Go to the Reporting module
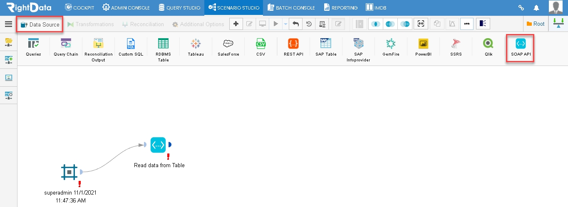Viewport: 568px width, 207px height. (341, 7)
